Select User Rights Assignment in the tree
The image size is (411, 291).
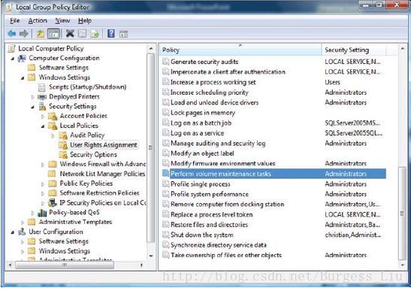click(x=104, y=145)
